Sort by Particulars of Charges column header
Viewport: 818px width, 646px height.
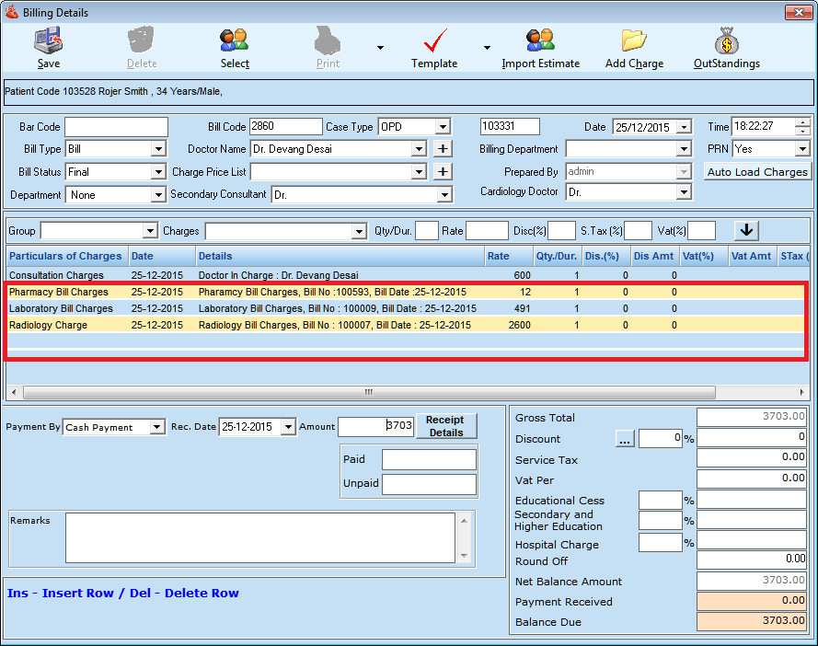65,256
